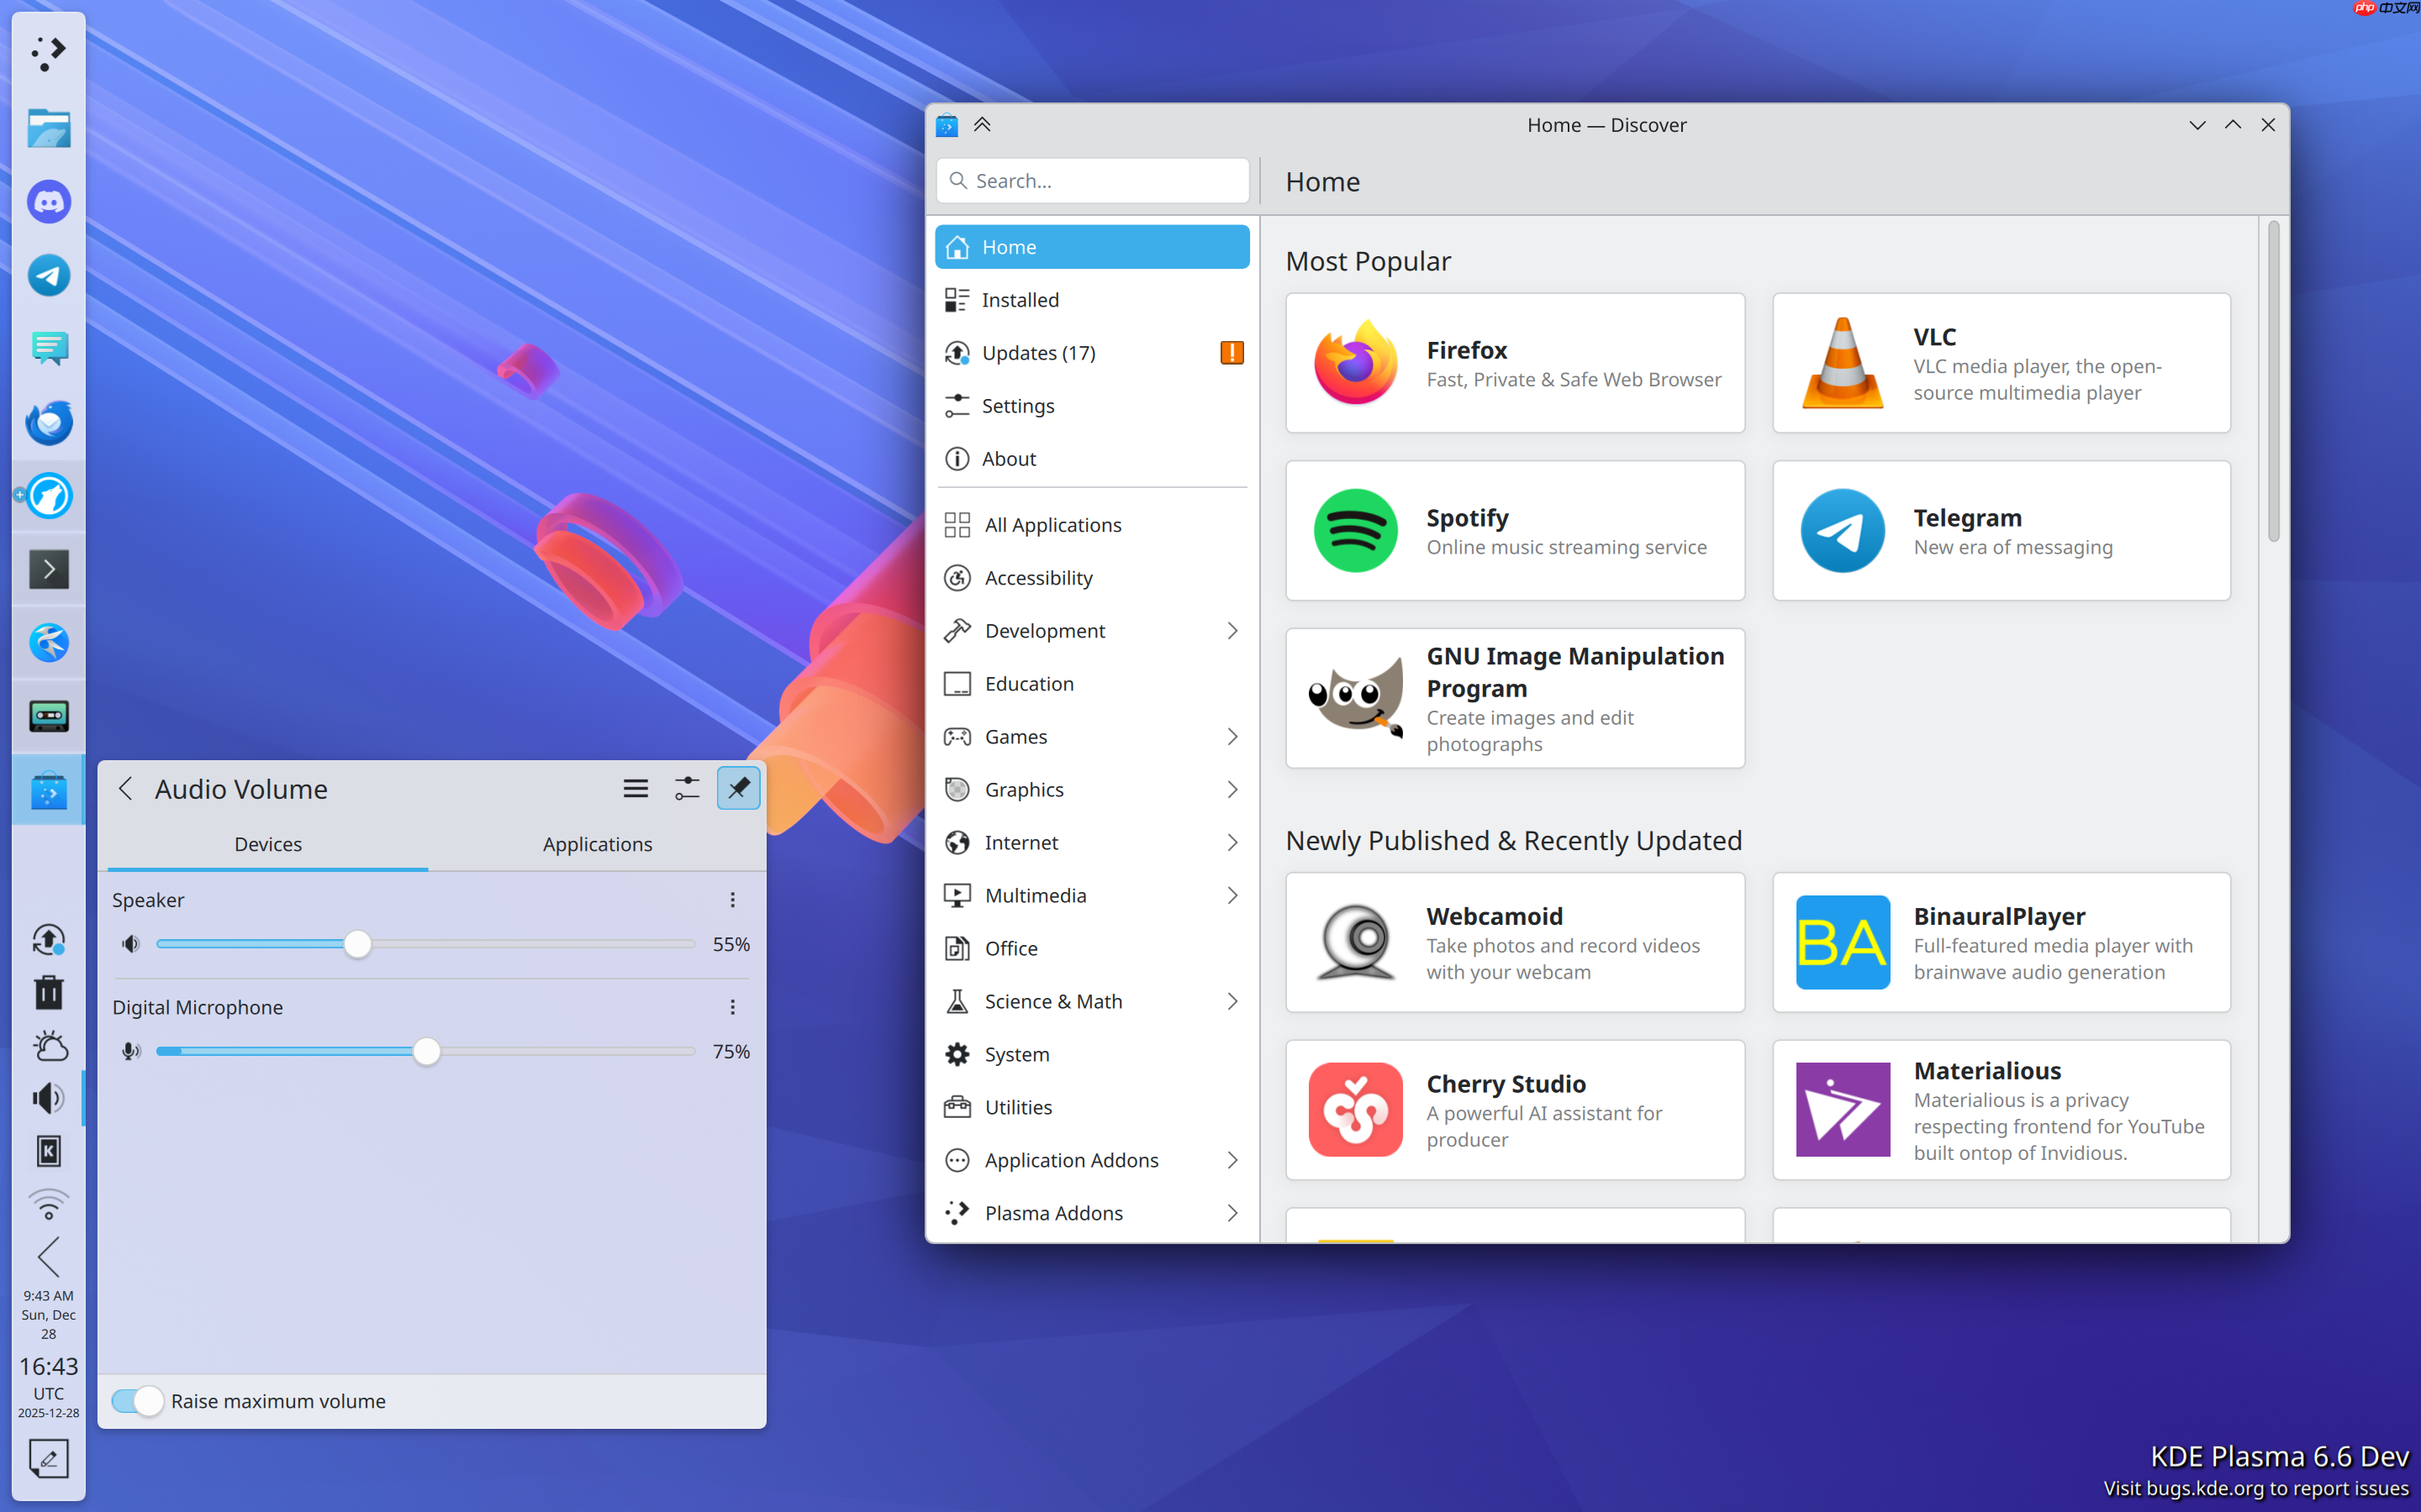
Task: Pin the Audio Volume popup open
Action: 738,788
